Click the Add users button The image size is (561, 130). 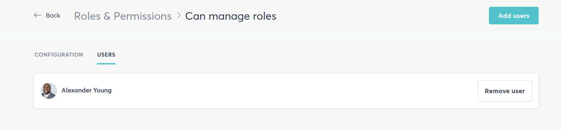(x=514, y=16)
